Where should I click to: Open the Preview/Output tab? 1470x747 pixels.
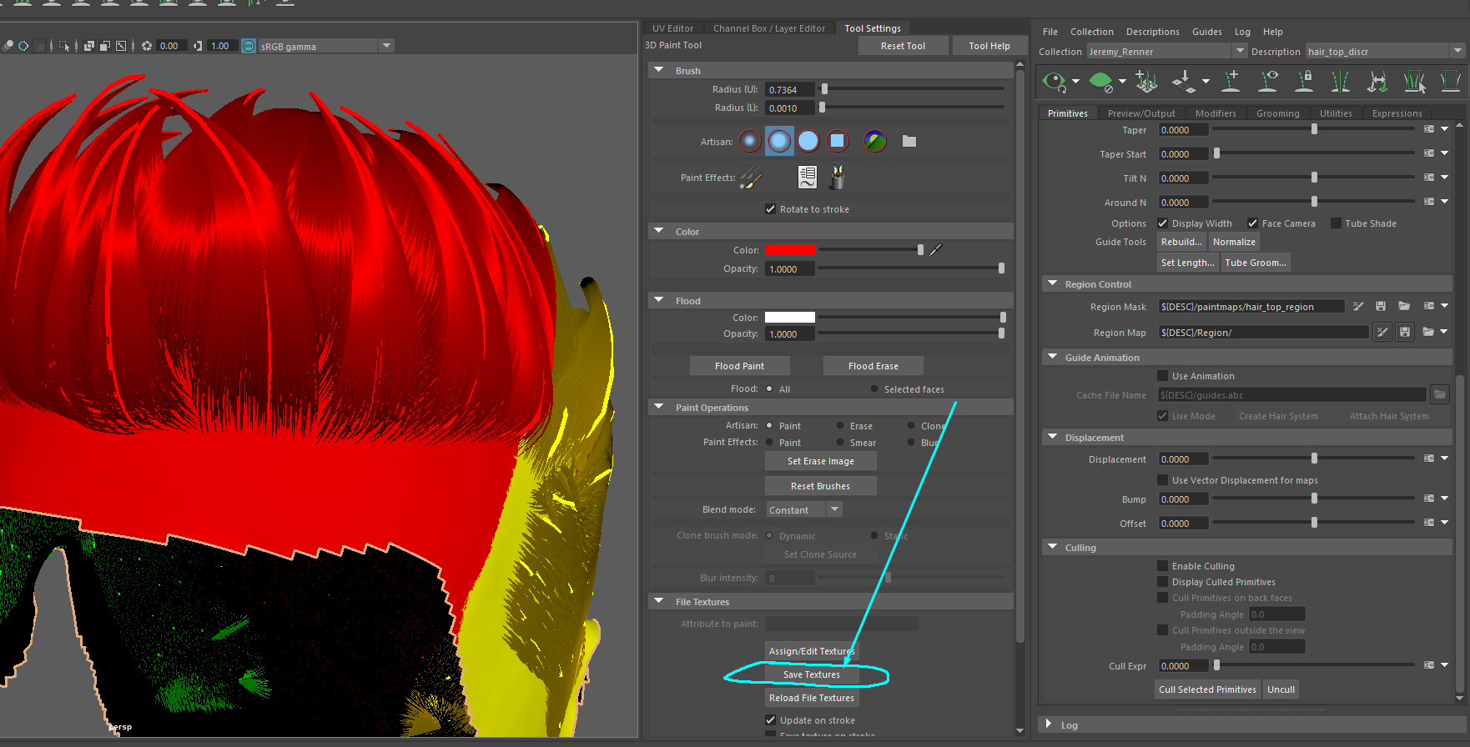tap(1140, 113)
